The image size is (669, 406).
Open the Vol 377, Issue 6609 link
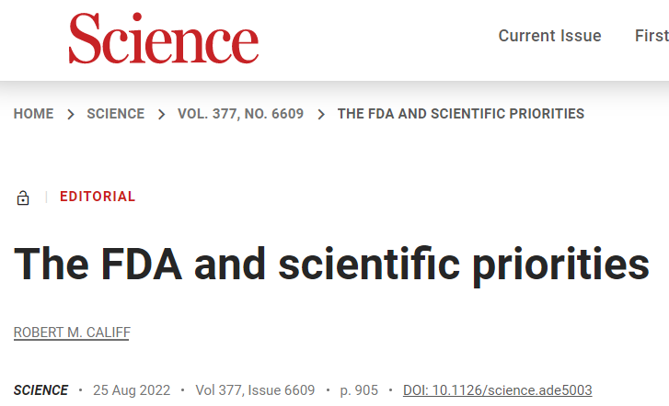tap(253, 390)
